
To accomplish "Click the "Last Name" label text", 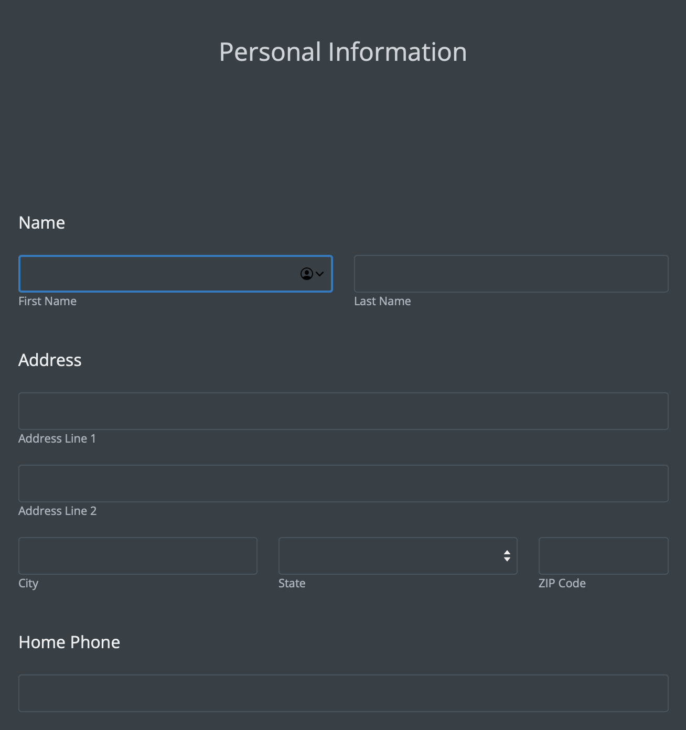I will click(382, 301).
